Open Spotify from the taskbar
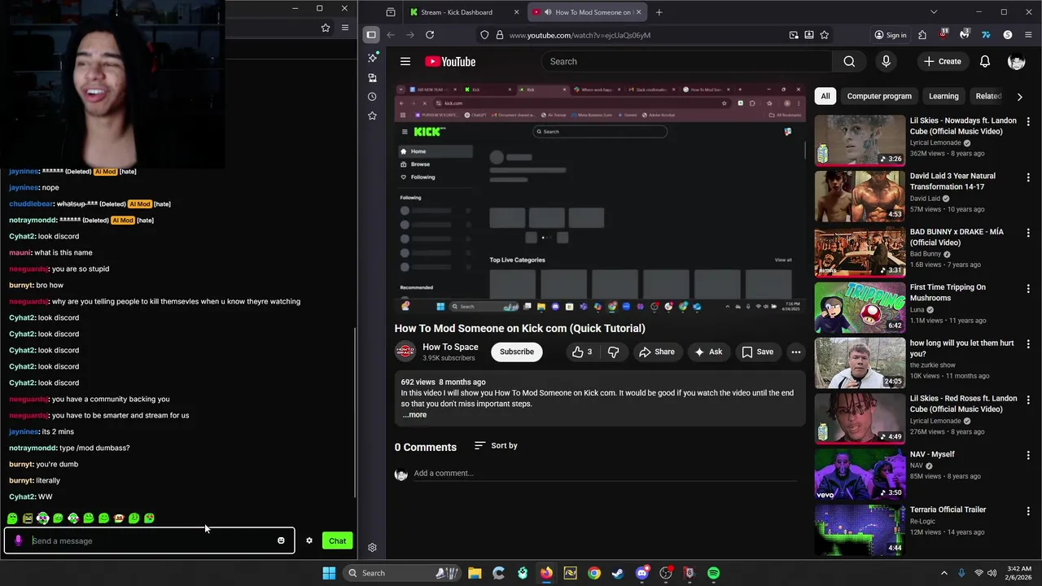 point(713,573)
